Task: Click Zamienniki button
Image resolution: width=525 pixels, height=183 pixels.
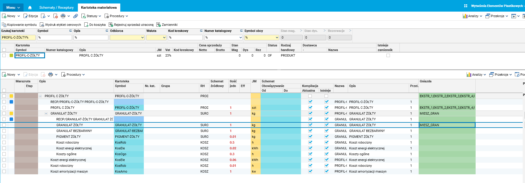Action: coord(167,25)
